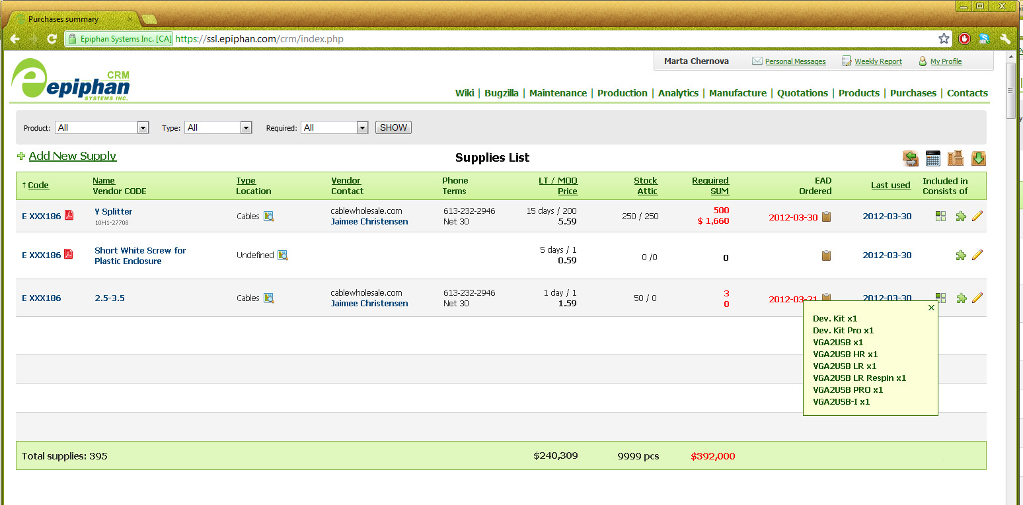Viewport: 1023px width, 505px height.
Task: Click the box exchange arrows icon
Action: [x=911, y=158]
